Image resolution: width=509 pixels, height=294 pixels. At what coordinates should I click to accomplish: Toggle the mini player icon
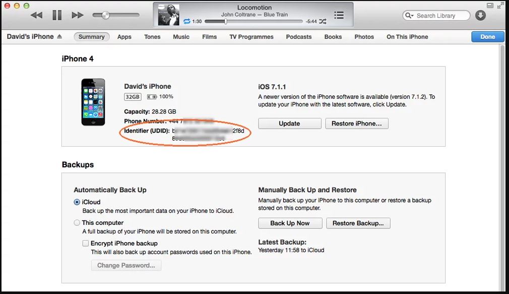(x=490, y=6)
